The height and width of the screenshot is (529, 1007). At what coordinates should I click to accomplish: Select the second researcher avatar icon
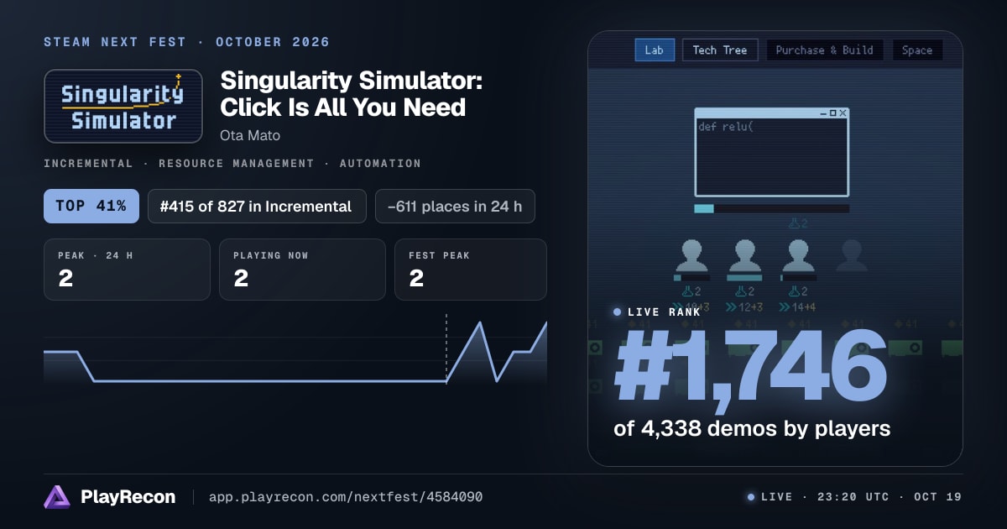pos(744,255)
